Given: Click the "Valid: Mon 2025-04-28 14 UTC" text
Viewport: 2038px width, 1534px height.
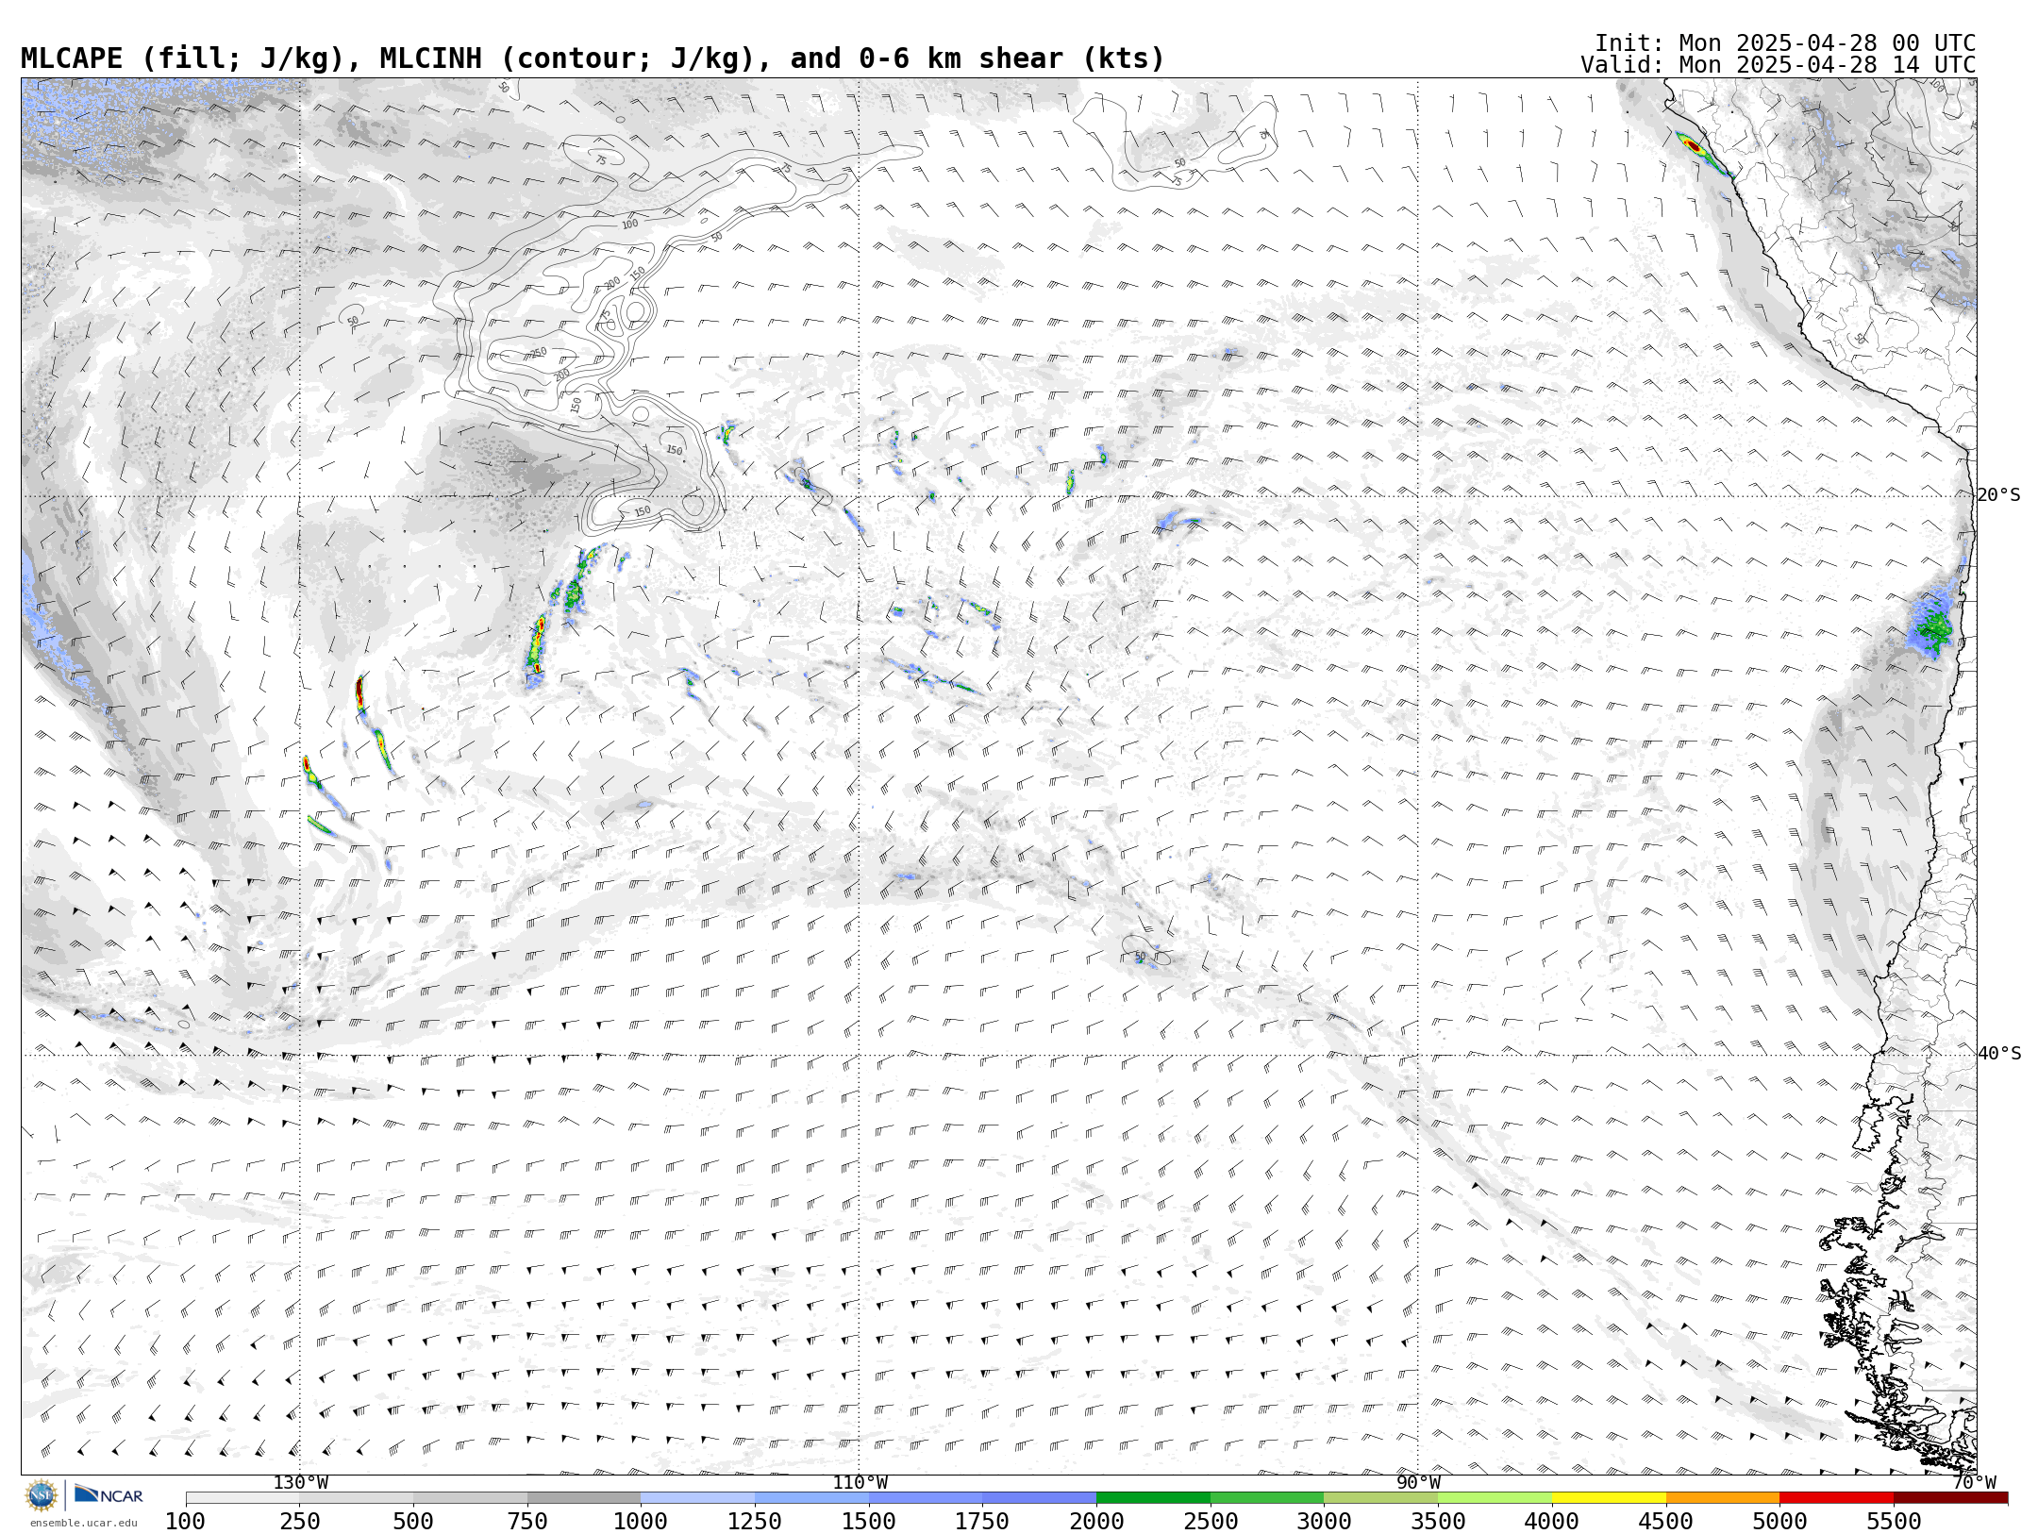Looking at the screenshot, I should coord(1779,65).
